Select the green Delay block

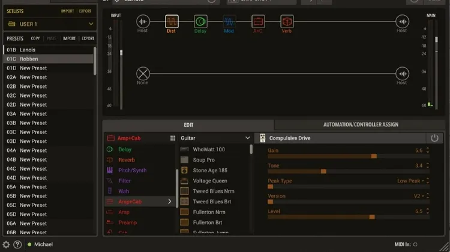coord(200,22)
